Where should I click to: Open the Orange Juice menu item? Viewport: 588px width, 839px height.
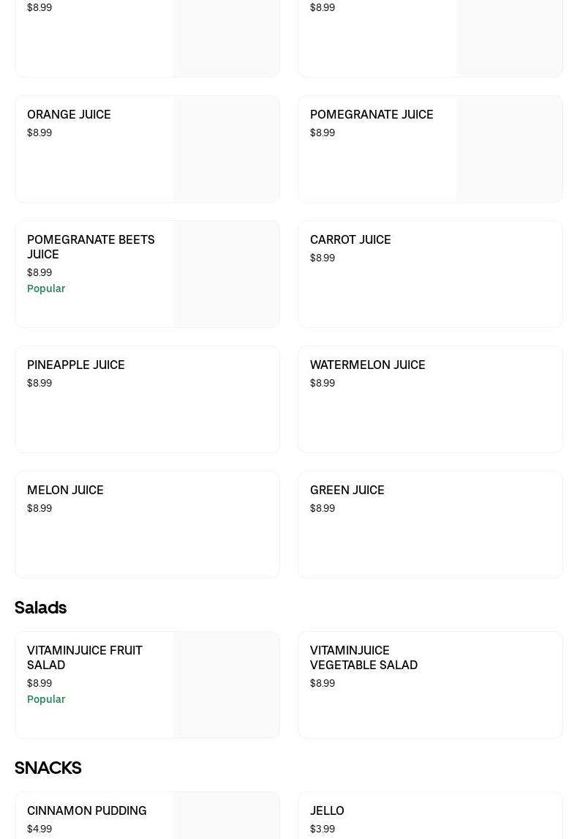coord(69,115)
